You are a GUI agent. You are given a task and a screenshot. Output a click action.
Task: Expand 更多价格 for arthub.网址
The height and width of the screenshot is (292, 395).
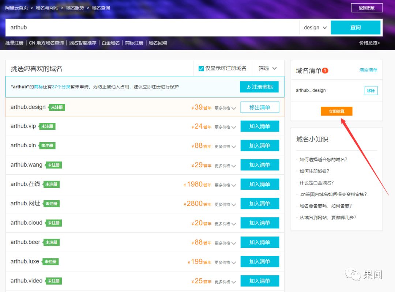click(x=225, y=204)
